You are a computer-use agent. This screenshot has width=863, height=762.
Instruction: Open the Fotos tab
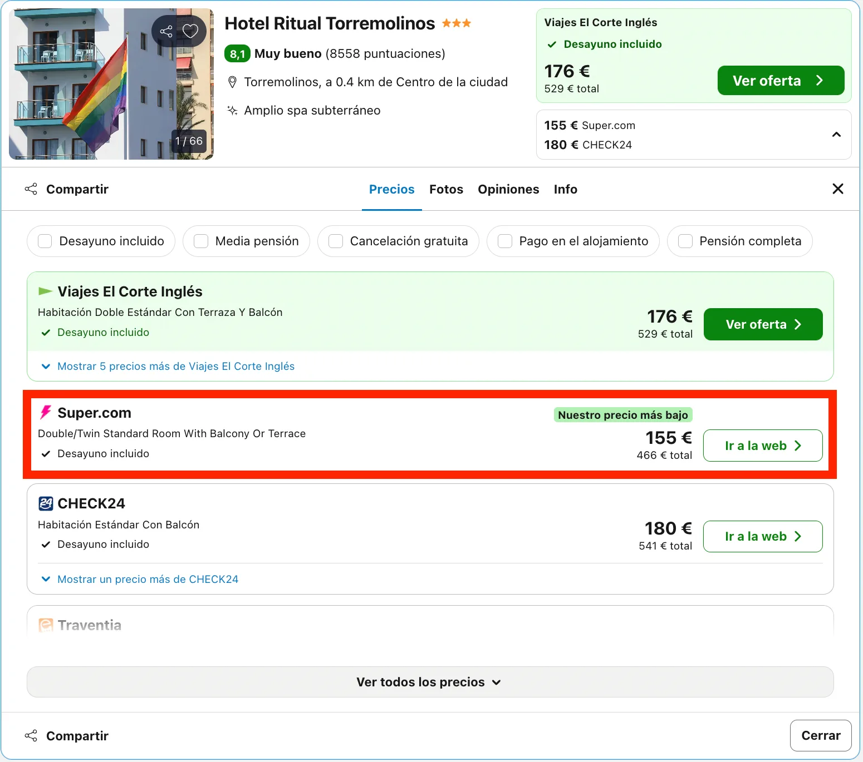446,189
